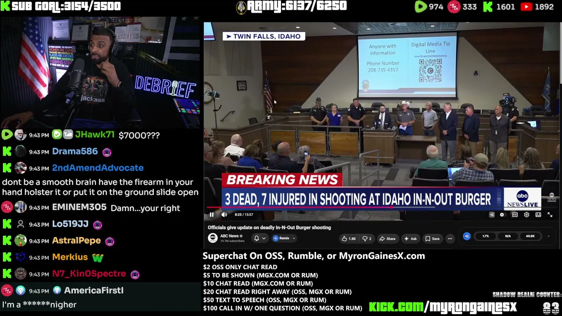Open the player settings gear
Screen dimensions: 562x316
526,215
